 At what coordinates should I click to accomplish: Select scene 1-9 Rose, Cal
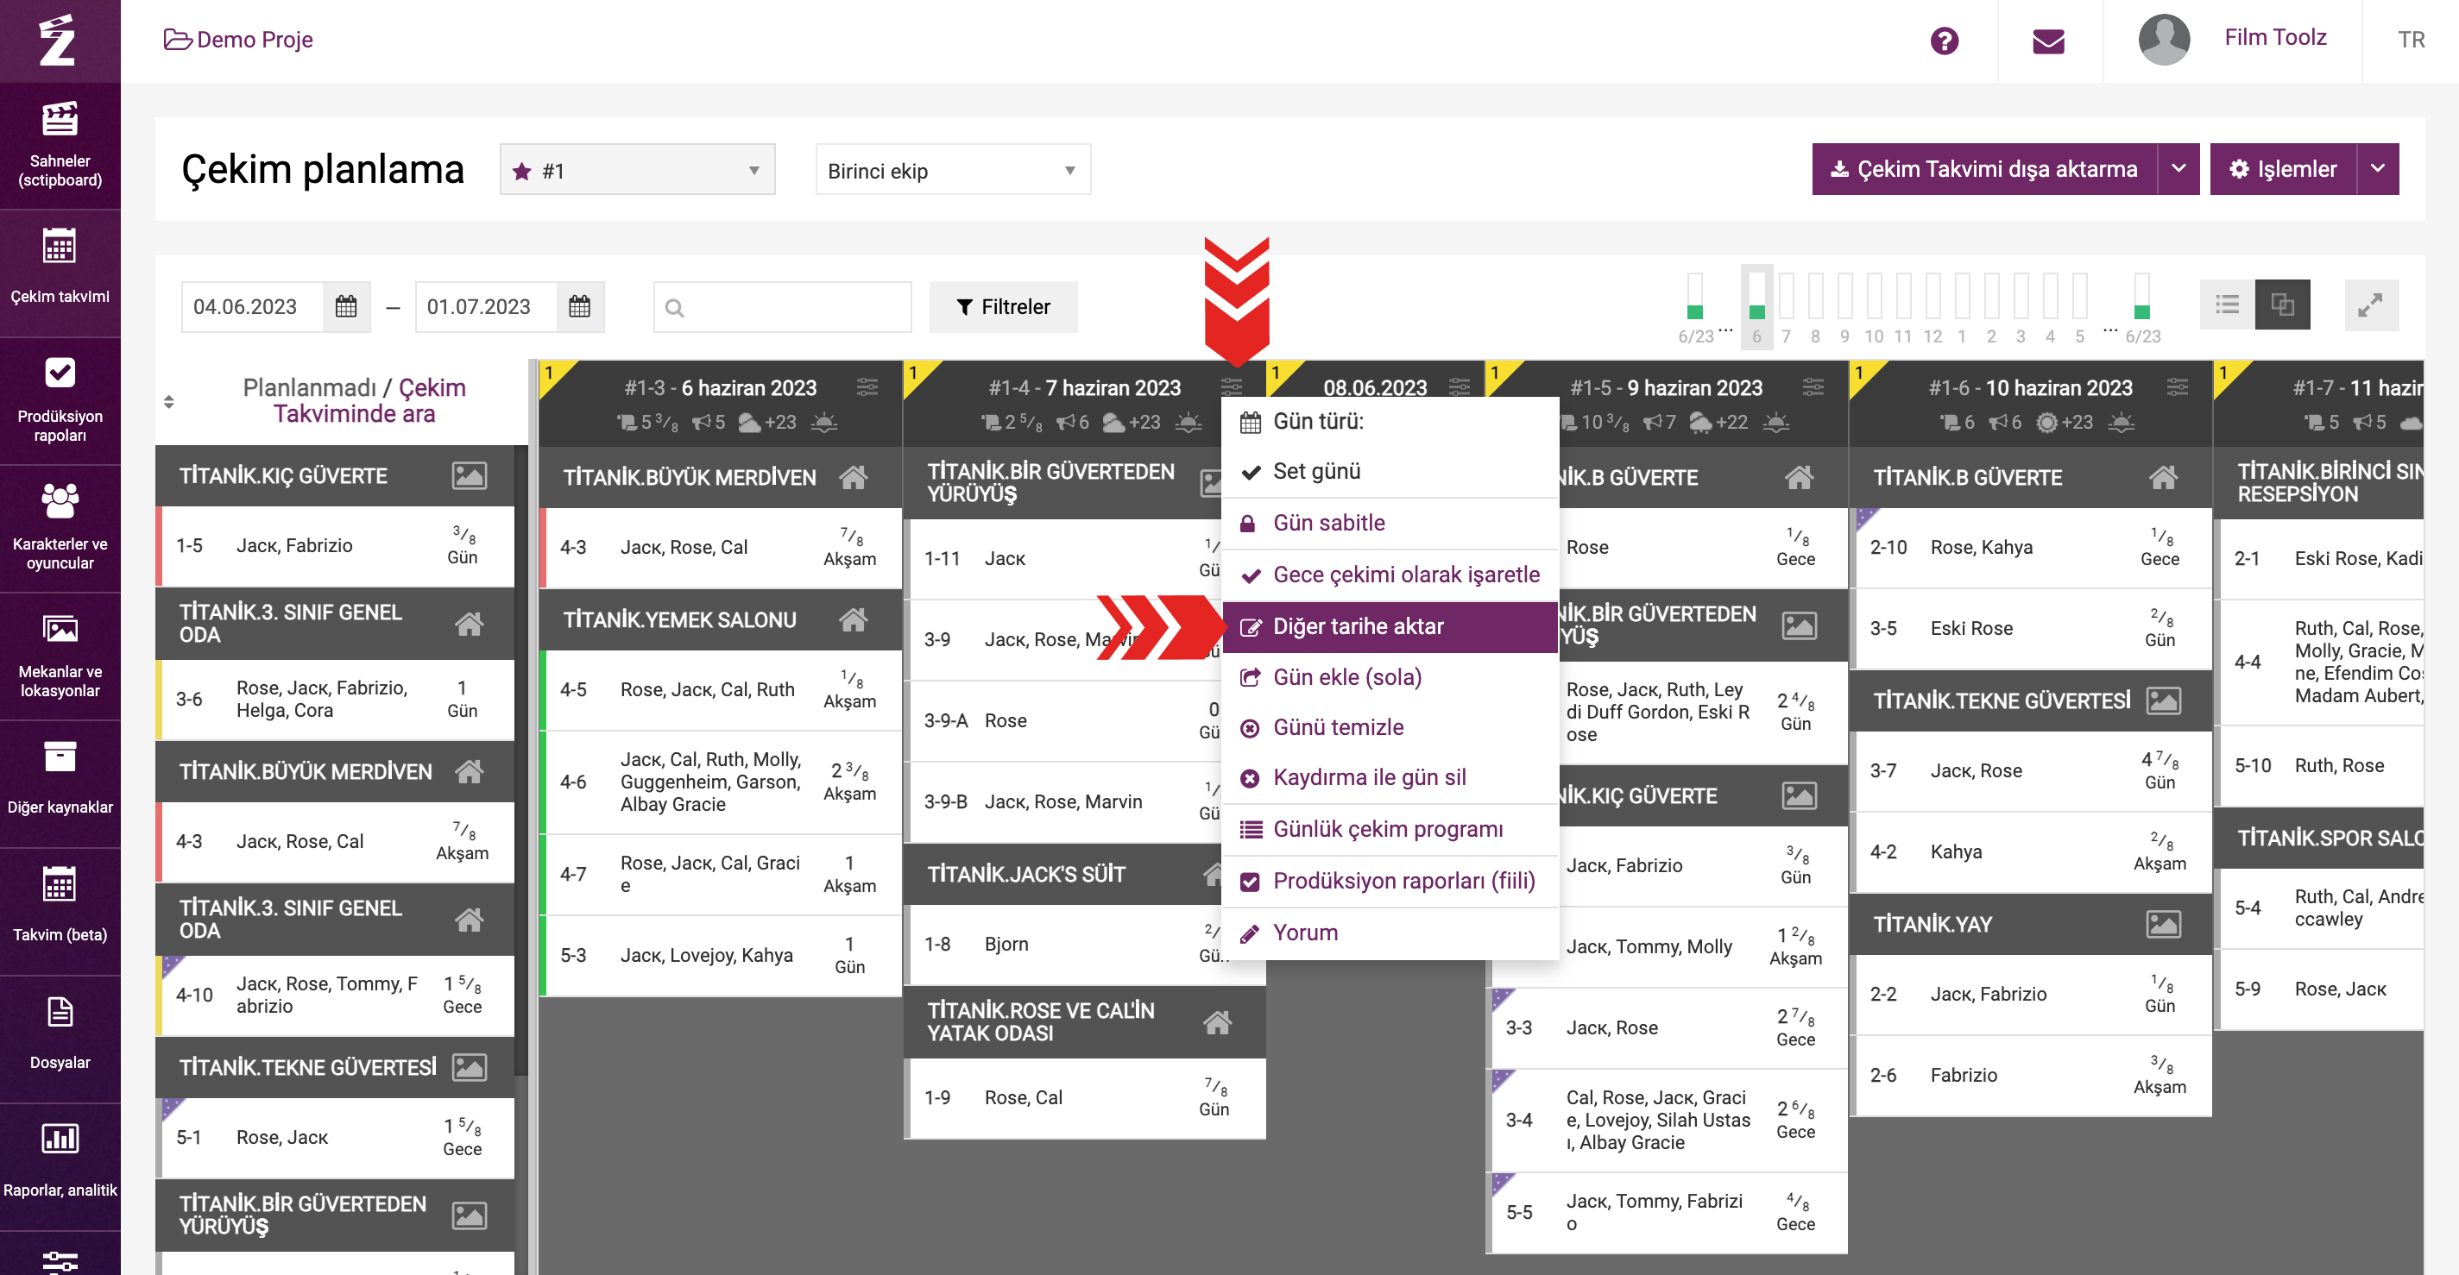pos(1084,1097)
